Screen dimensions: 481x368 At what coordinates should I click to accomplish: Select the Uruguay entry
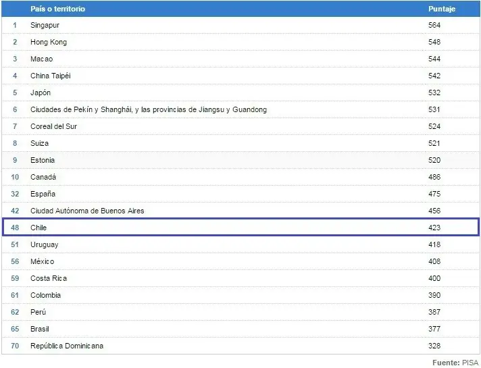coord(44,244)
